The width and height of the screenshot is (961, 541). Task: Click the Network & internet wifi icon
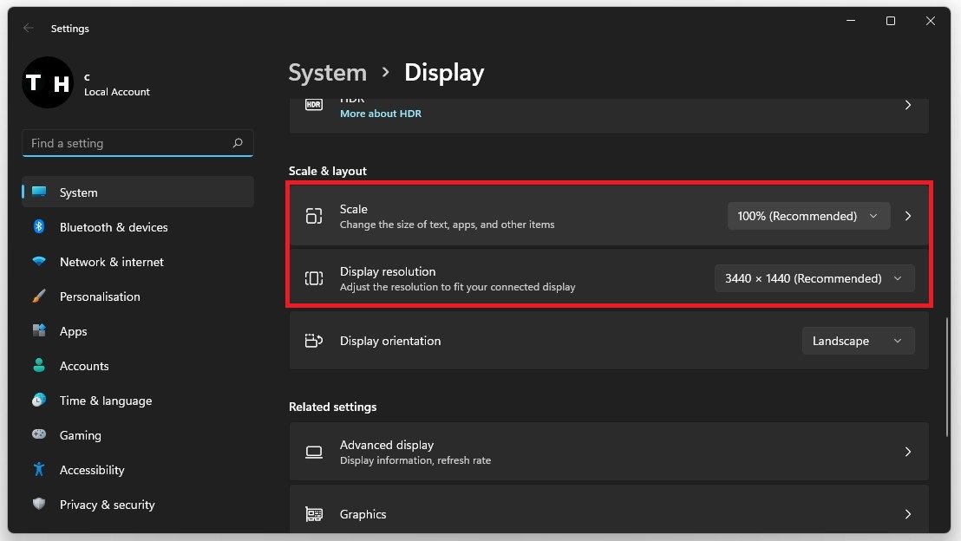pyautogui.click(x=39, y=262)
